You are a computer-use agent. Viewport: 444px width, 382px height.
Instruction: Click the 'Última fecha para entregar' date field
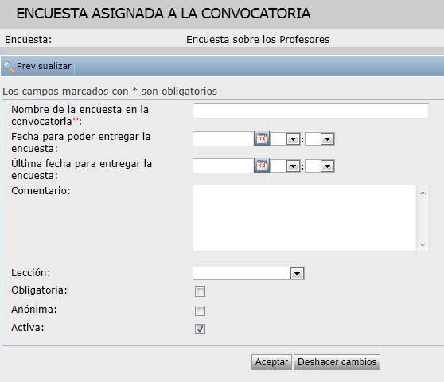point(223,166)
